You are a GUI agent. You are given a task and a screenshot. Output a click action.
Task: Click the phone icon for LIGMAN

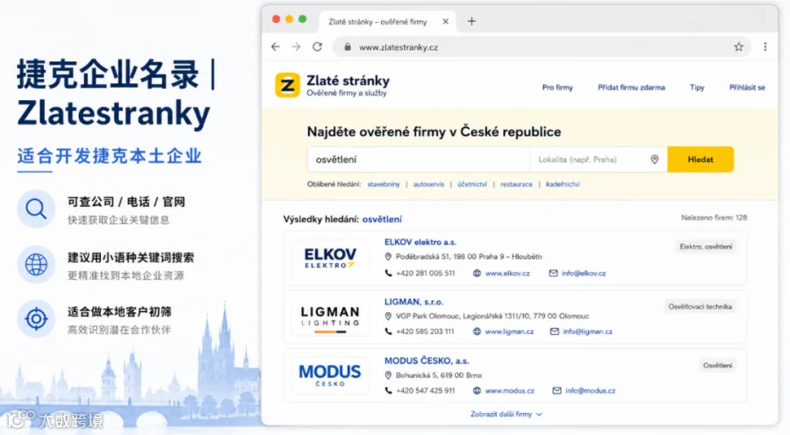coord(388,332)
